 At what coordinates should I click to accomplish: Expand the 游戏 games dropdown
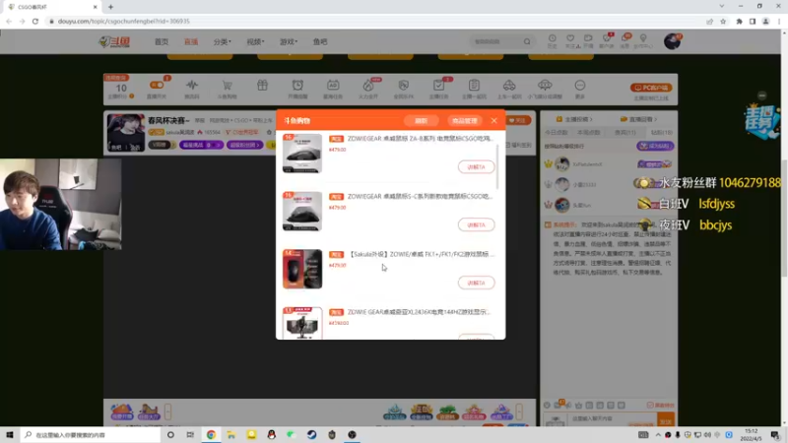point(289,41)
